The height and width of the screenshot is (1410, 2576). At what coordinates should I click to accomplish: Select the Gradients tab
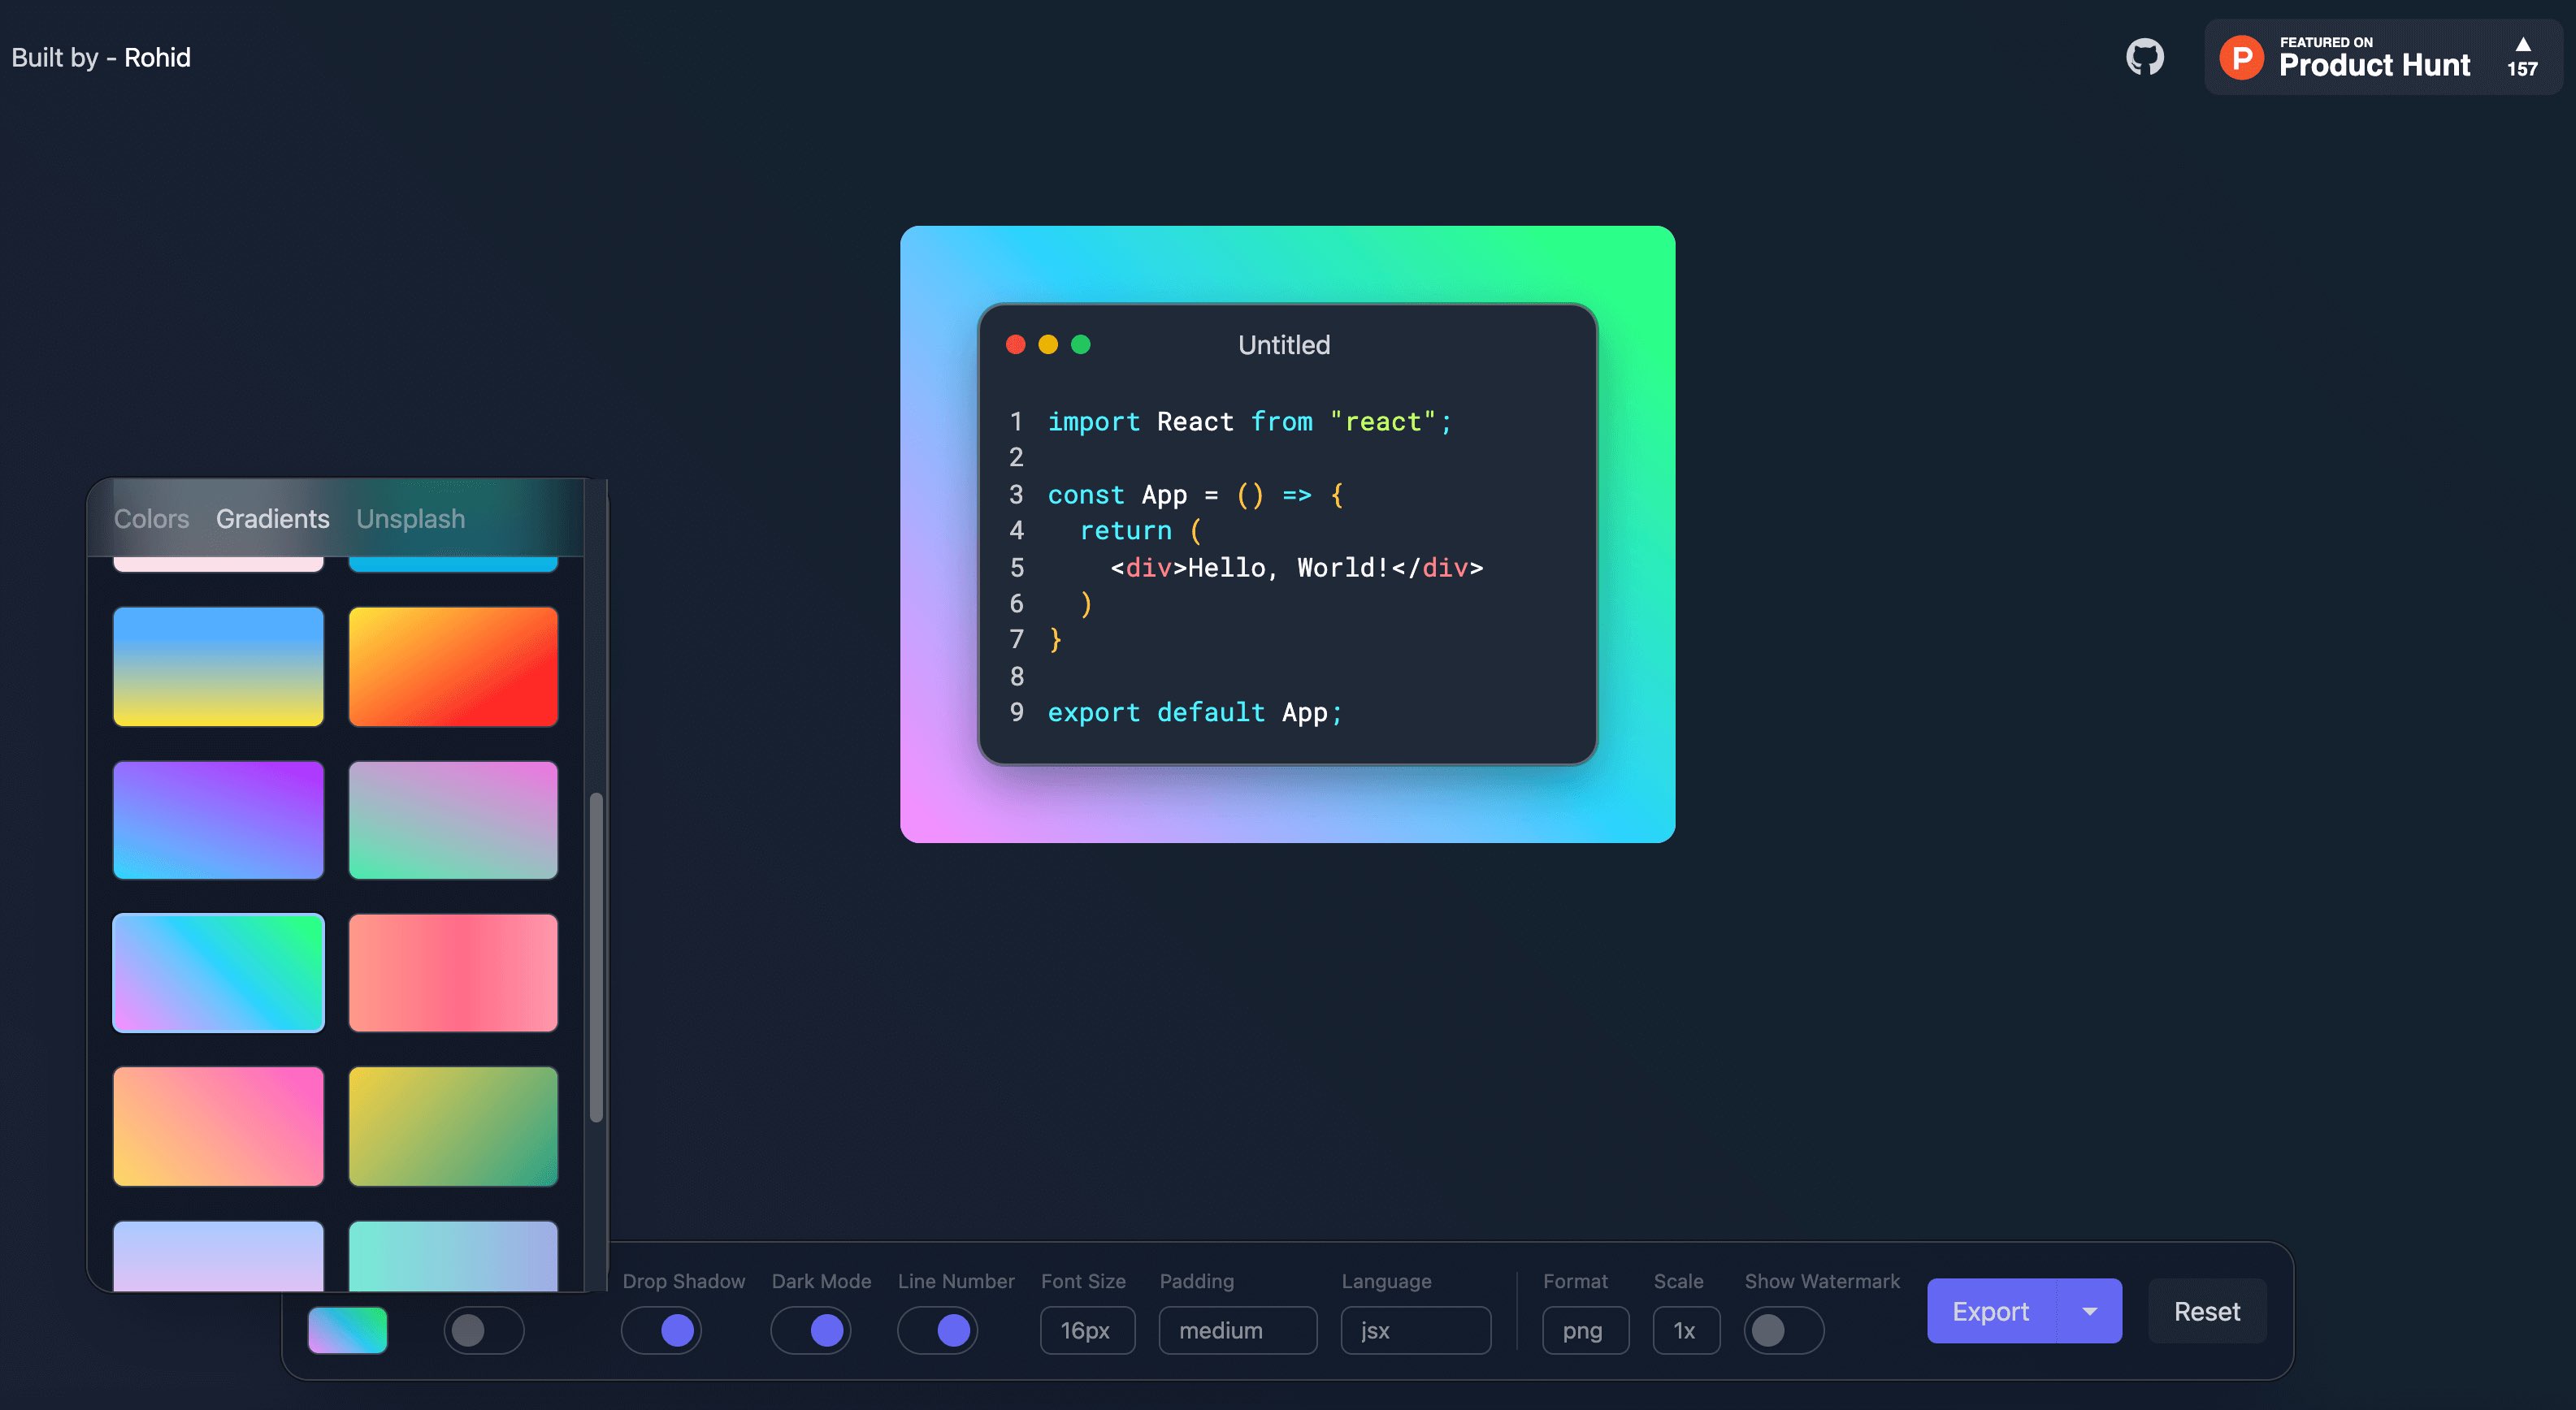click(272, 519)
